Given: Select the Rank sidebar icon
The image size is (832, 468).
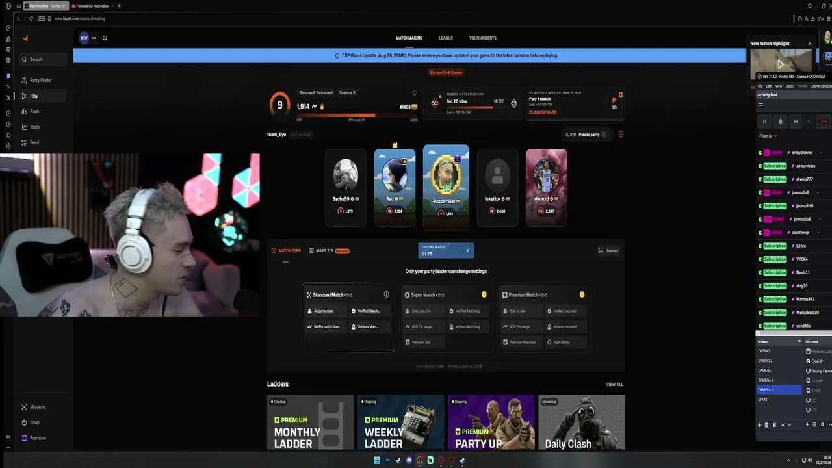Looking at the screenshot, I should click(24, 111).
